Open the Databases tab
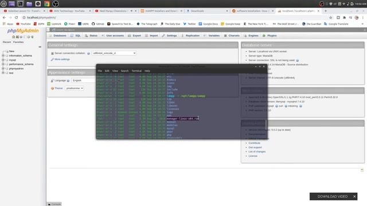Image resolution: width=367 pixels, height=206 pixels. point(57,35)
